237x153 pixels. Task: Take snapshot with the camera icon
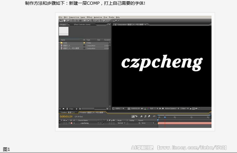(142, 109)
